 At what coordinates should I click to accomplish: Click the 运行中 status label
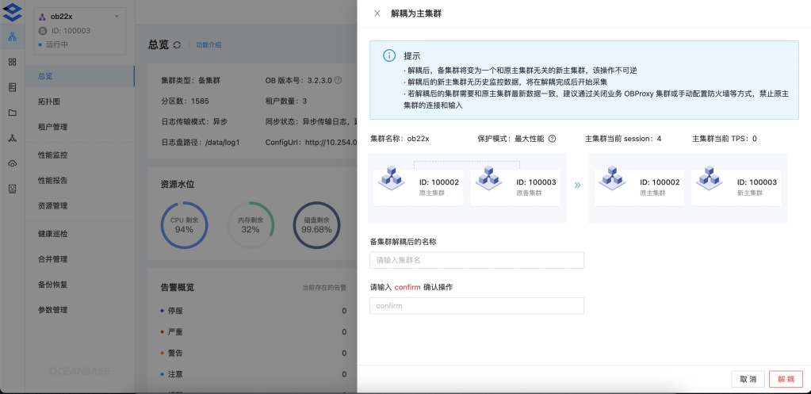click(57, 44)
